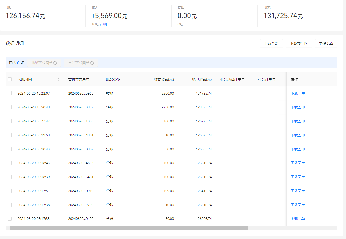346x239 pixels.
Task: Click the 合并下载回单 button
Action: pos(81,63)
